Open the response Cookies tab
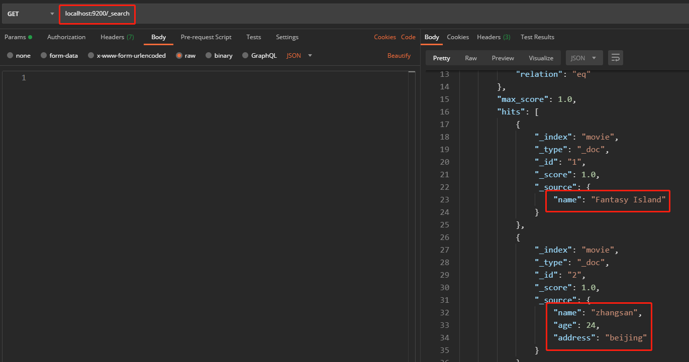The height and width of the screenshot is (362, 689). tap(458, 37)
